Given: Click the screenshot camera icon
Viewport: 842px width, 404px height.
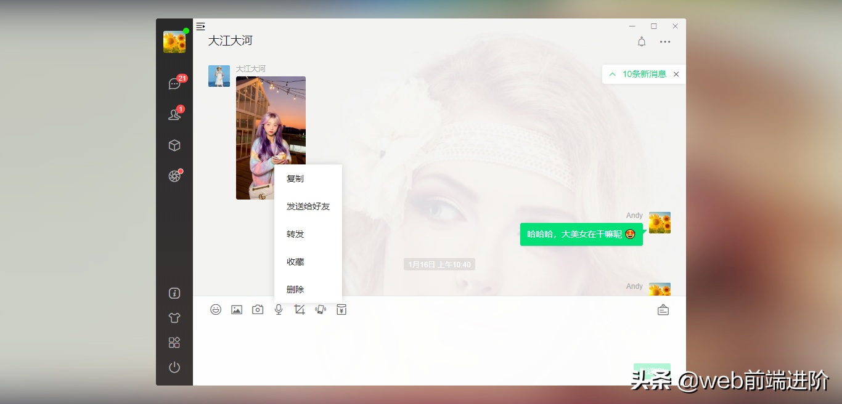Looking at the screenshot, I should [258, 309].
